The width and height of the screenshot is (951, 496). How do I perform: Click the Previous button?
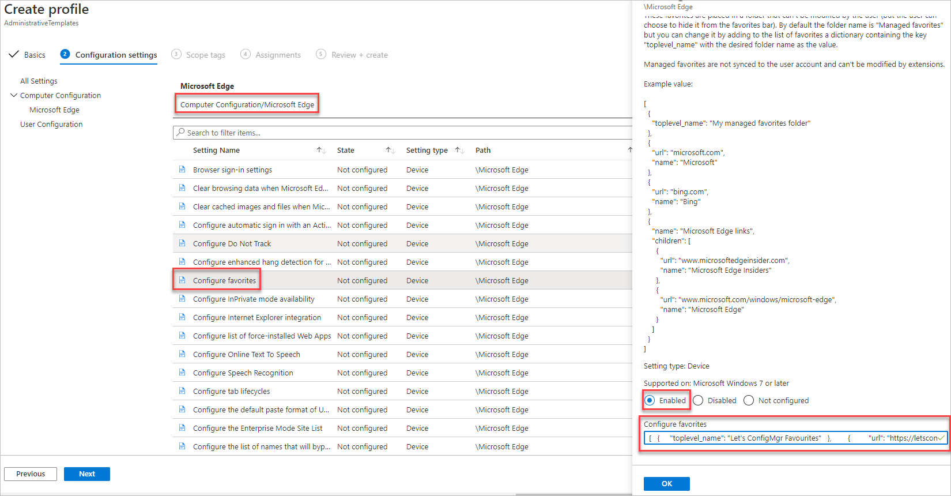(31, 474)
